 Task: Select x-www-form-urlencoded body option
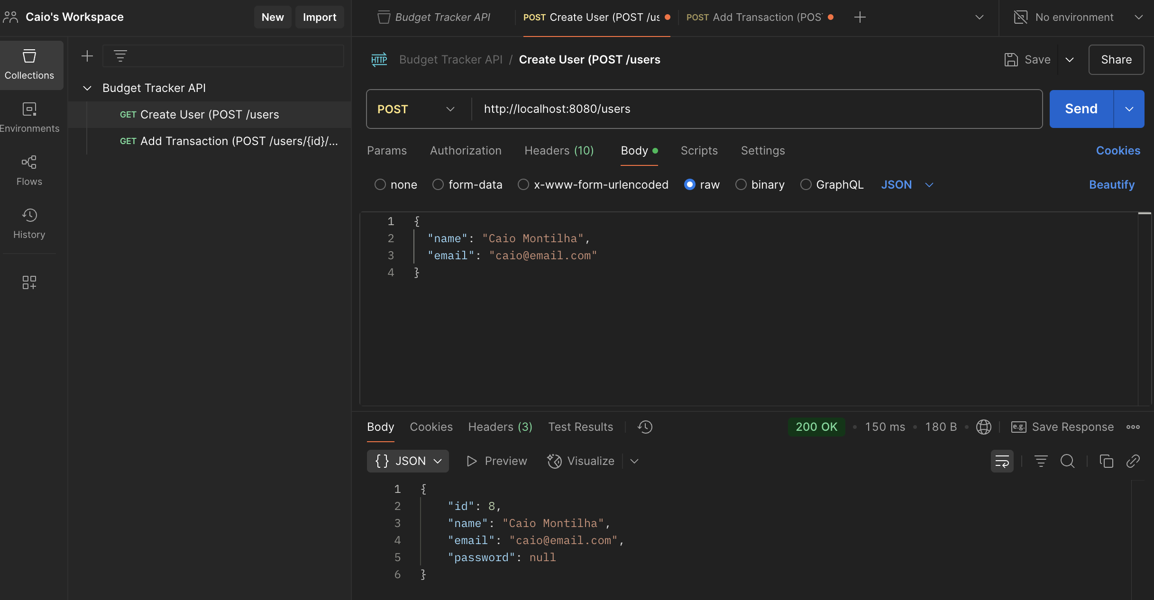pyautogui.click(x=523, y=184)
